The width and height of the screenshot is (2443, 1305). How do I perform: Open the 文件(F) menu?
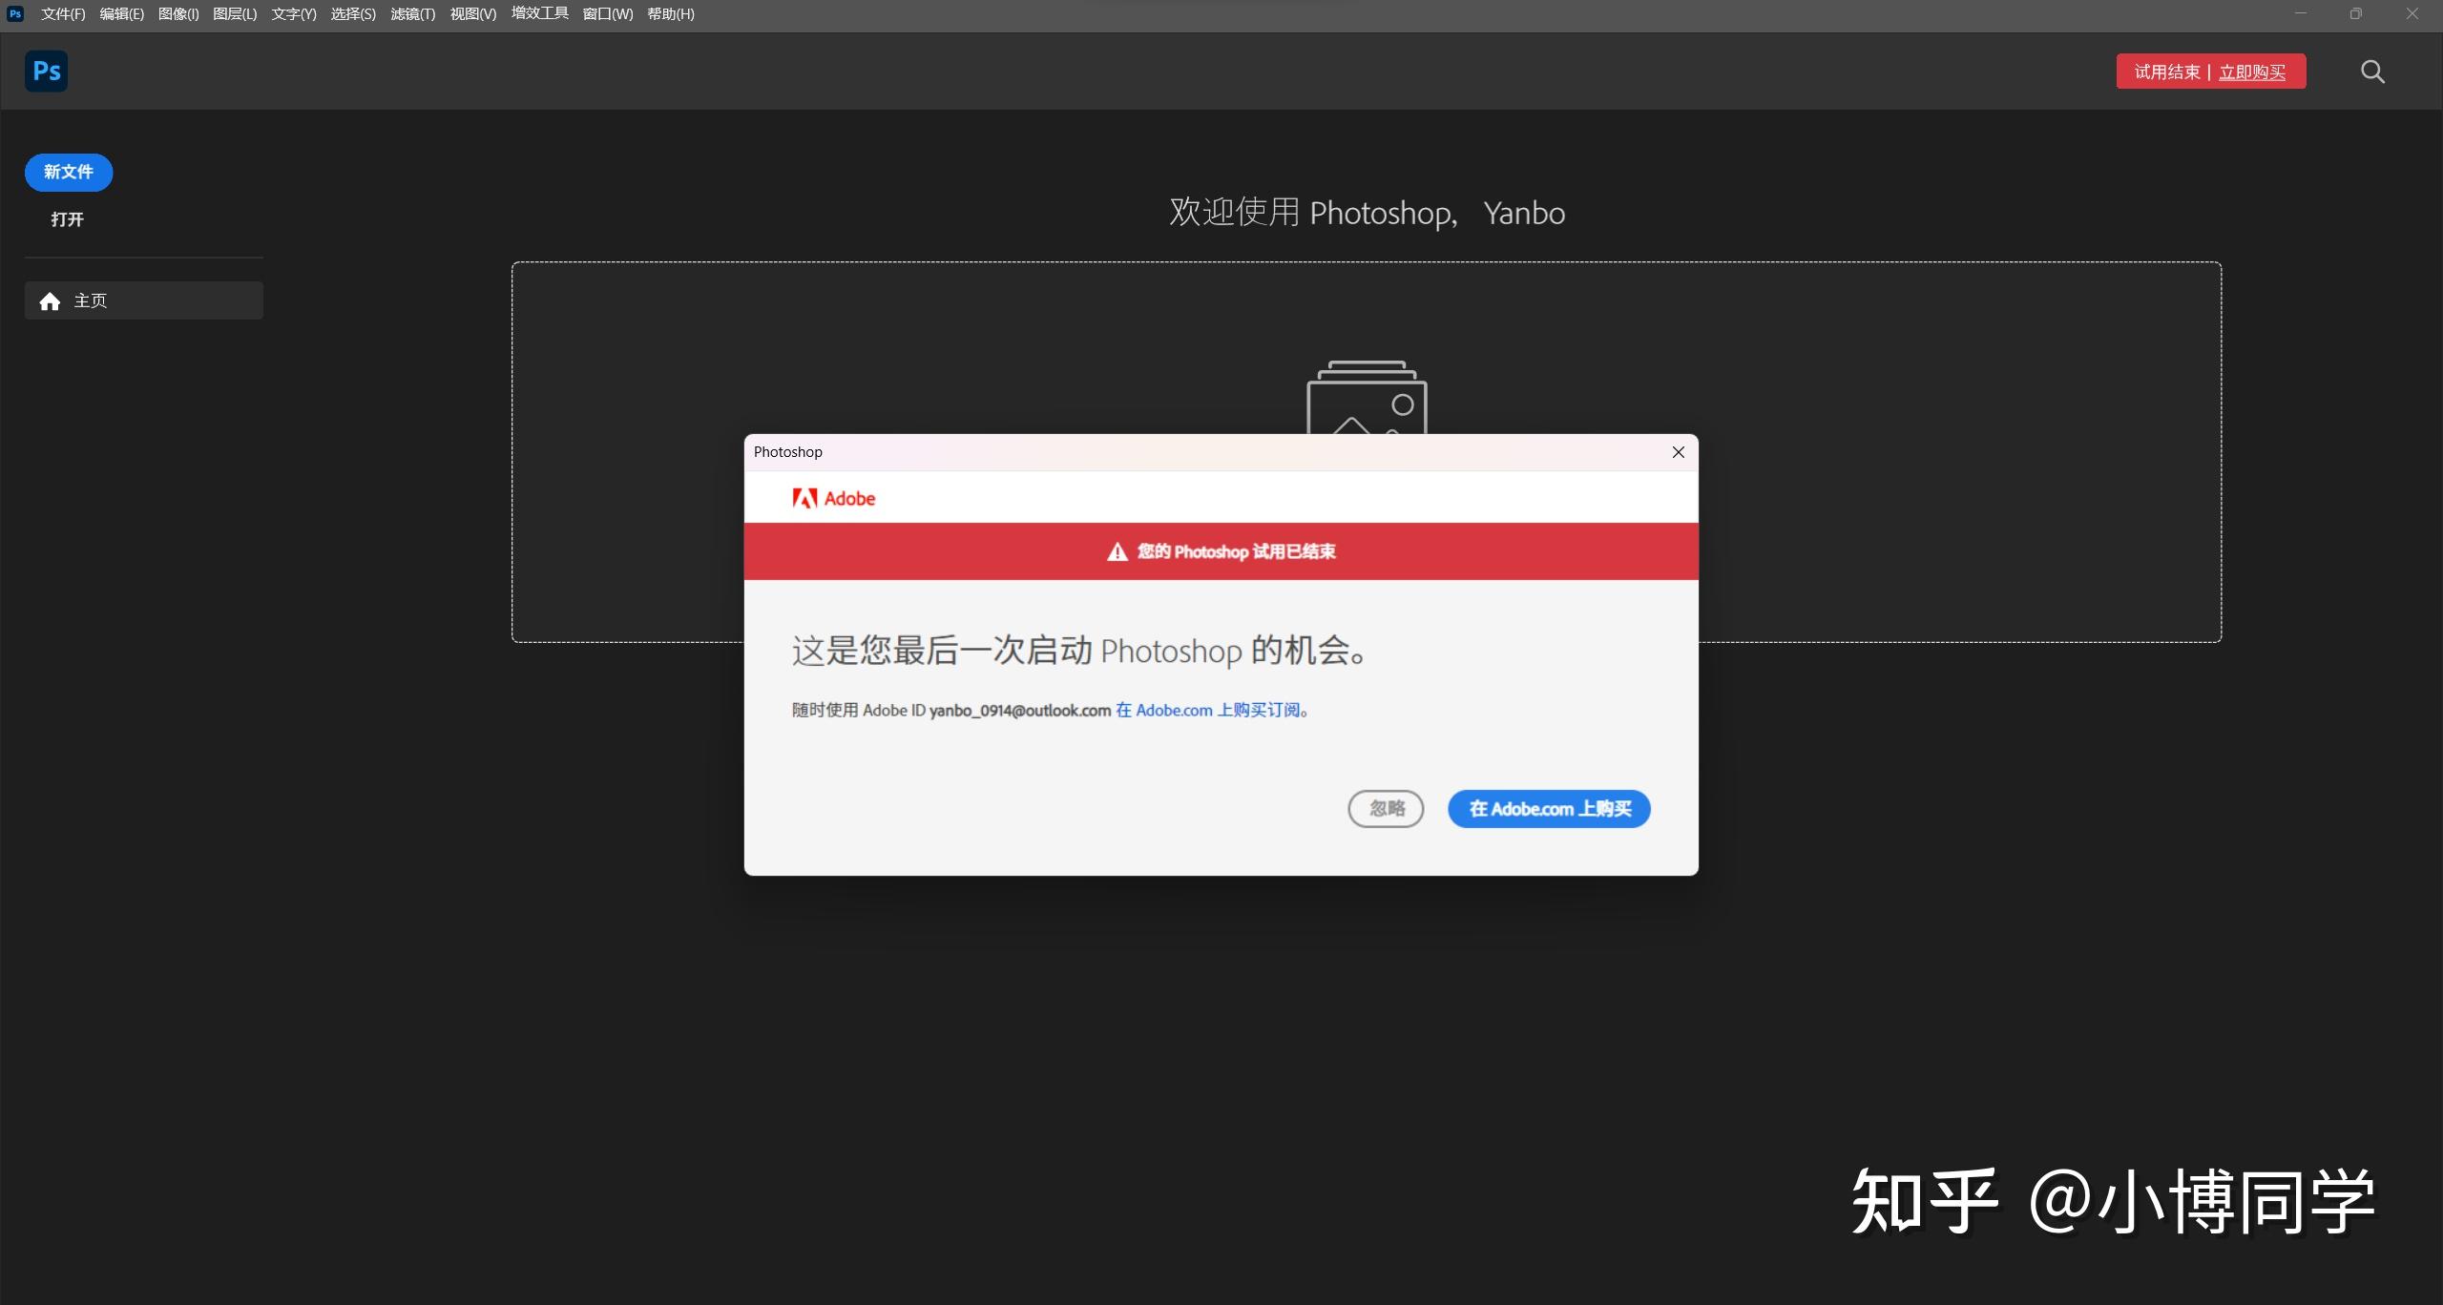(x=62, y=13)
